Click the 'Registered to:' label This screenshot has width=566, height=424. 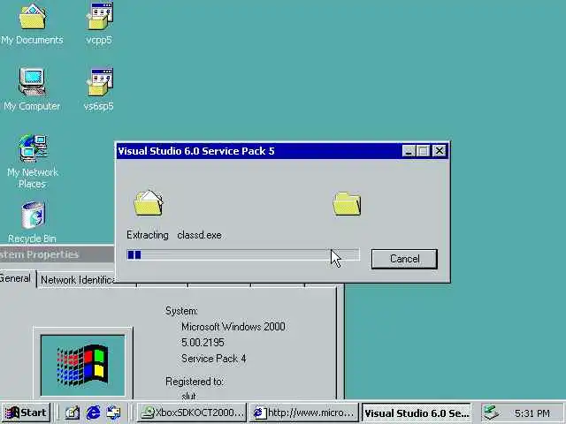pyautogui.click(x=195, y=382)
